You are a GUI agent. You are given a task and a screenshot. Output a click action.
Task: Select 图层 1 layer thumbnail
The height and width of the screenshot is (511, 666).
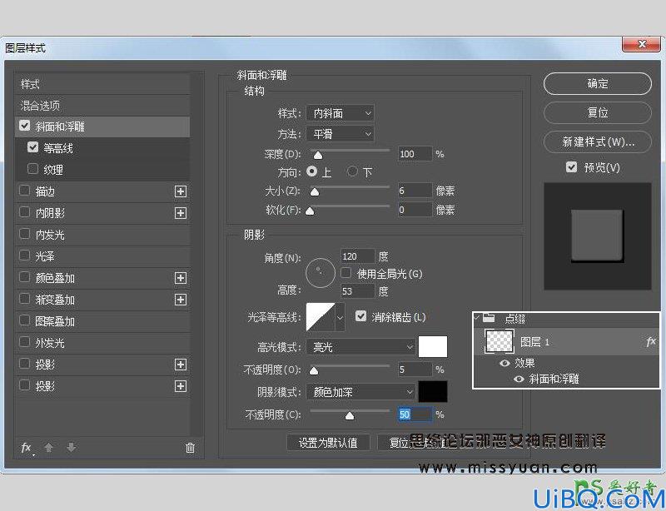point(499,342)
